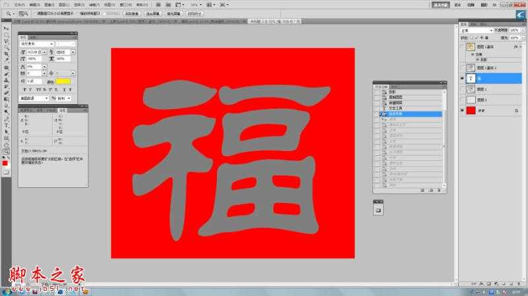This screenshot has width=528, height=296.
Task: Click the red background layer thumbnail
Action: click(471, 111)
